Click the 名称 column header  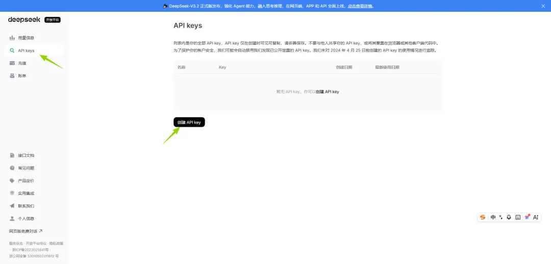click(181, 67)
